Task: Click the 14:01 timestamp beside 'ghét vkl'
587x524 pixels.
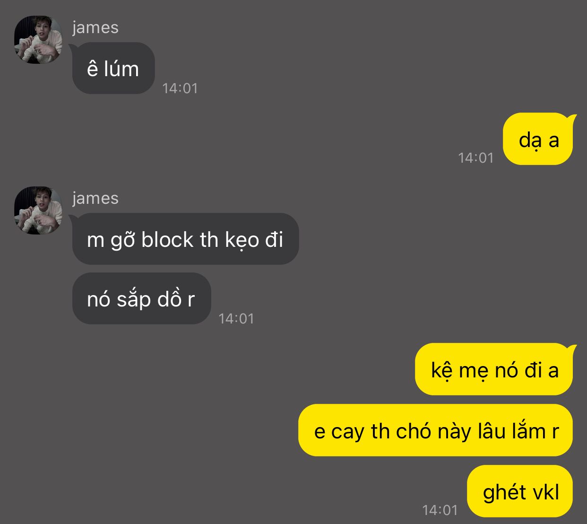Action: pos(440,510)
